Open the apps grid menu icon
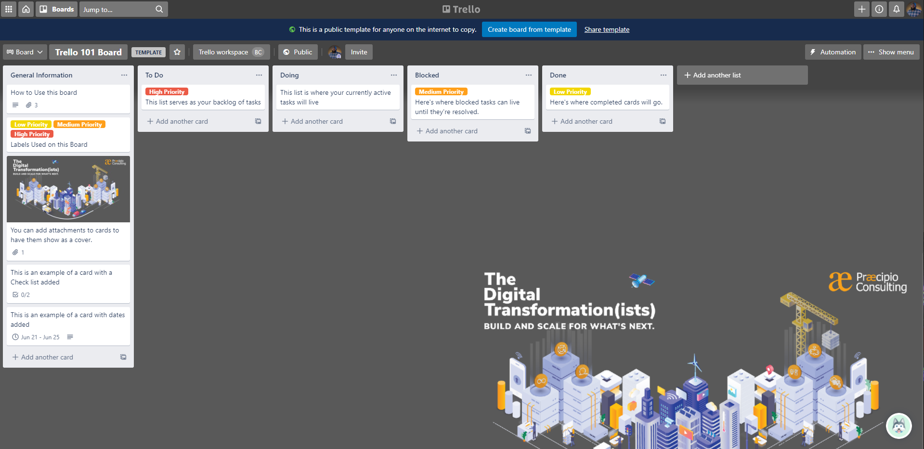This screenshot has height=449, width=924. click(x=9, y=9)
